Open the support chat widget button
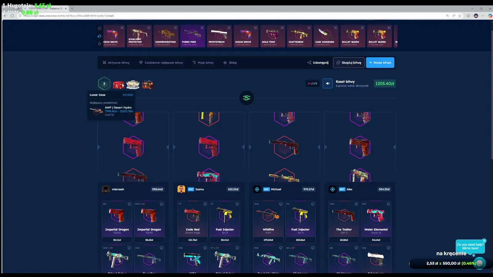493x277 pixels. pyautogui.click(x=480, y=263)
